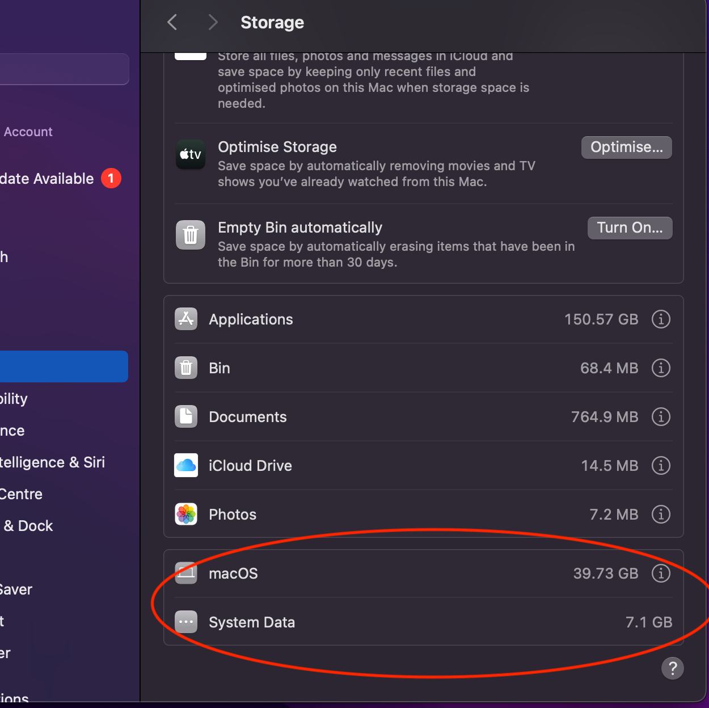Click the red update badge showing 1
The image size is (709, 708).
click(x=111, y=178)
